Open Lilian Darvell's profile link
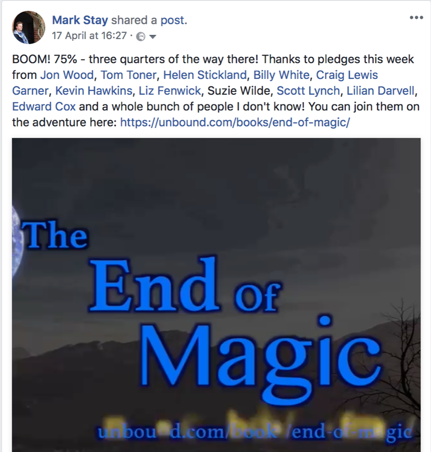This screenshot has width=431, height=452. 380,91
